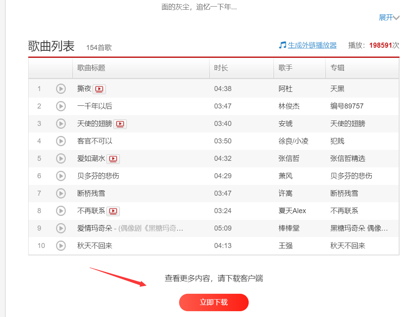Image resolution: width=415 pixels, height=317 pixels.
Task: Play the song 断桥残雪
Action: (x=61, y=193)
